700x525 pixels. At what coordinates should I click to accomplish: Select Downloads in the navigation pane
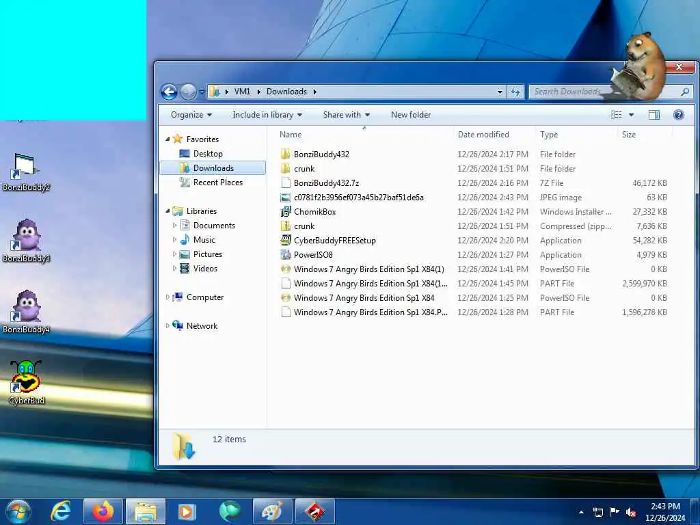(x=213, y=168)
